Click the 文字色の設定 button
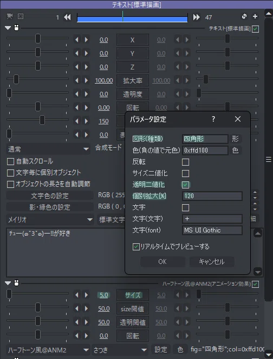The height and width of the screenshot is (359, 273). click(x=50, y=196)
